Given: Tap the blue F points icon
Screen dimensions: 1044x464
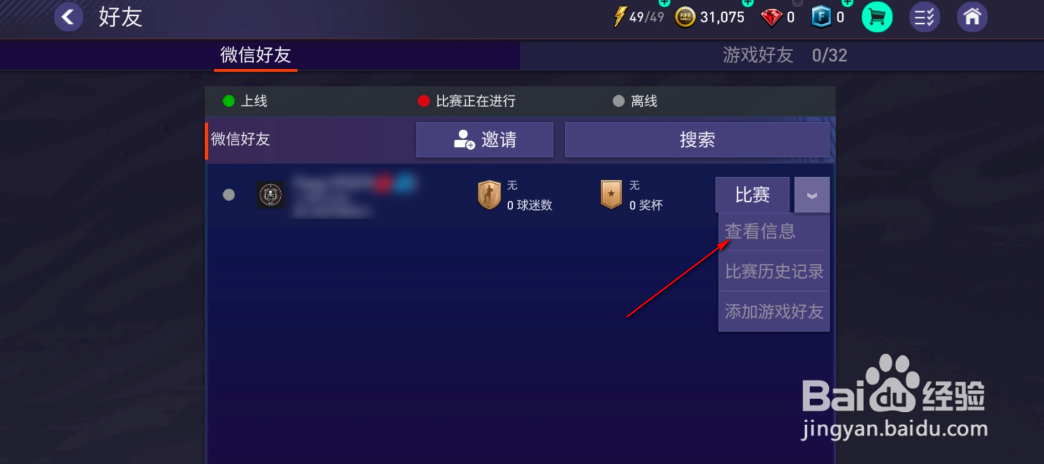Looking at the screenshot, I should click(821, 17).
